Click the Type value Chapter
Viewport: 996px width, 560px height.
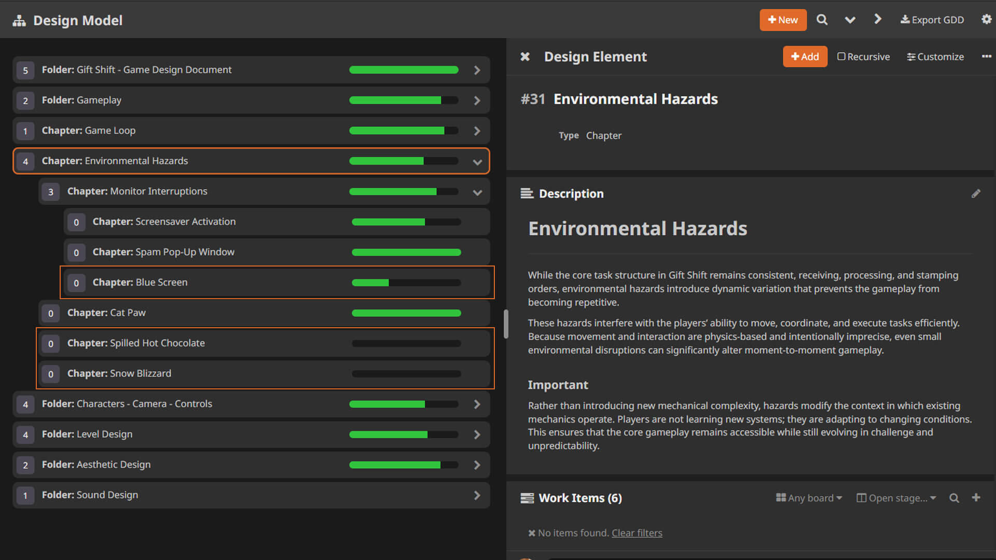click(x=603, y=135)
